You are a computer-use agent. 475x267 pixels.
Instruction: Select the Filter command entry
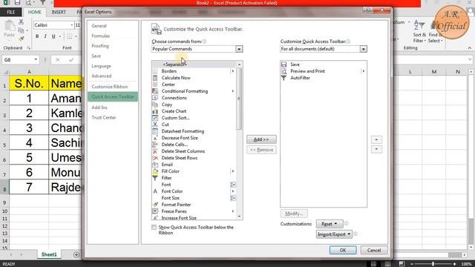coord(194,178)
